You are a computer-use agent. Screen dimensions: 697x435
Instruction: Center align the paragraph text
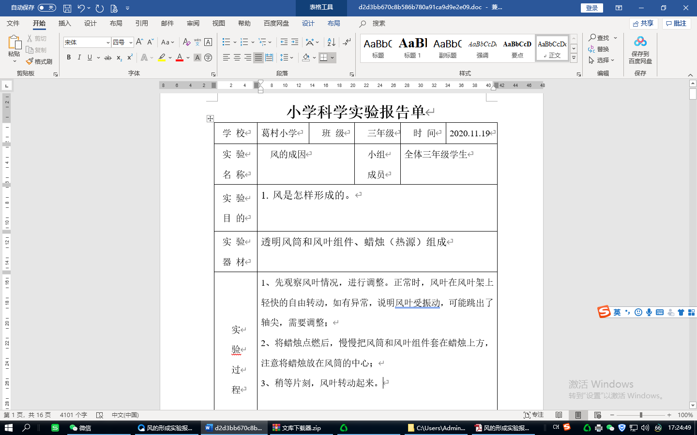237,58
